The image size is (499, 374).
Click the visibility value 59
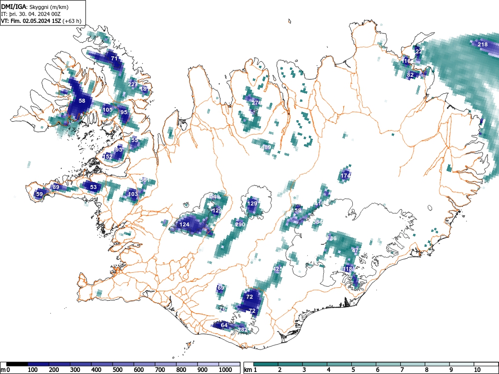click(39, 193)
